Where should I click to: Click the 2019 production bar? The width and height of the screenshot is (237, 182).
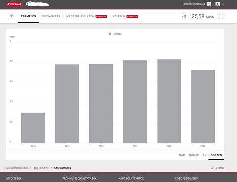coord(203,107)
